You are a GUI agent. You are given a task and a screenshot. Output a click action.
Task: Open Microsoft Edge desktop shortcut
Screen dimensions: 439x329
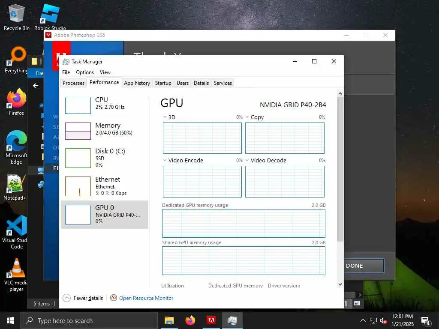(x=16, y=147)
